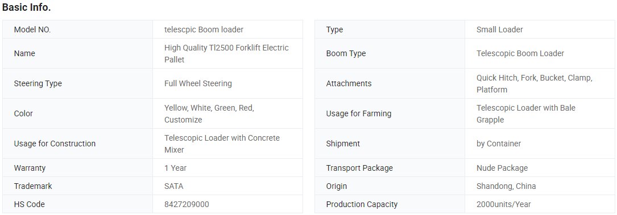
Task: Click the Steering Type label
Action: 38,83
